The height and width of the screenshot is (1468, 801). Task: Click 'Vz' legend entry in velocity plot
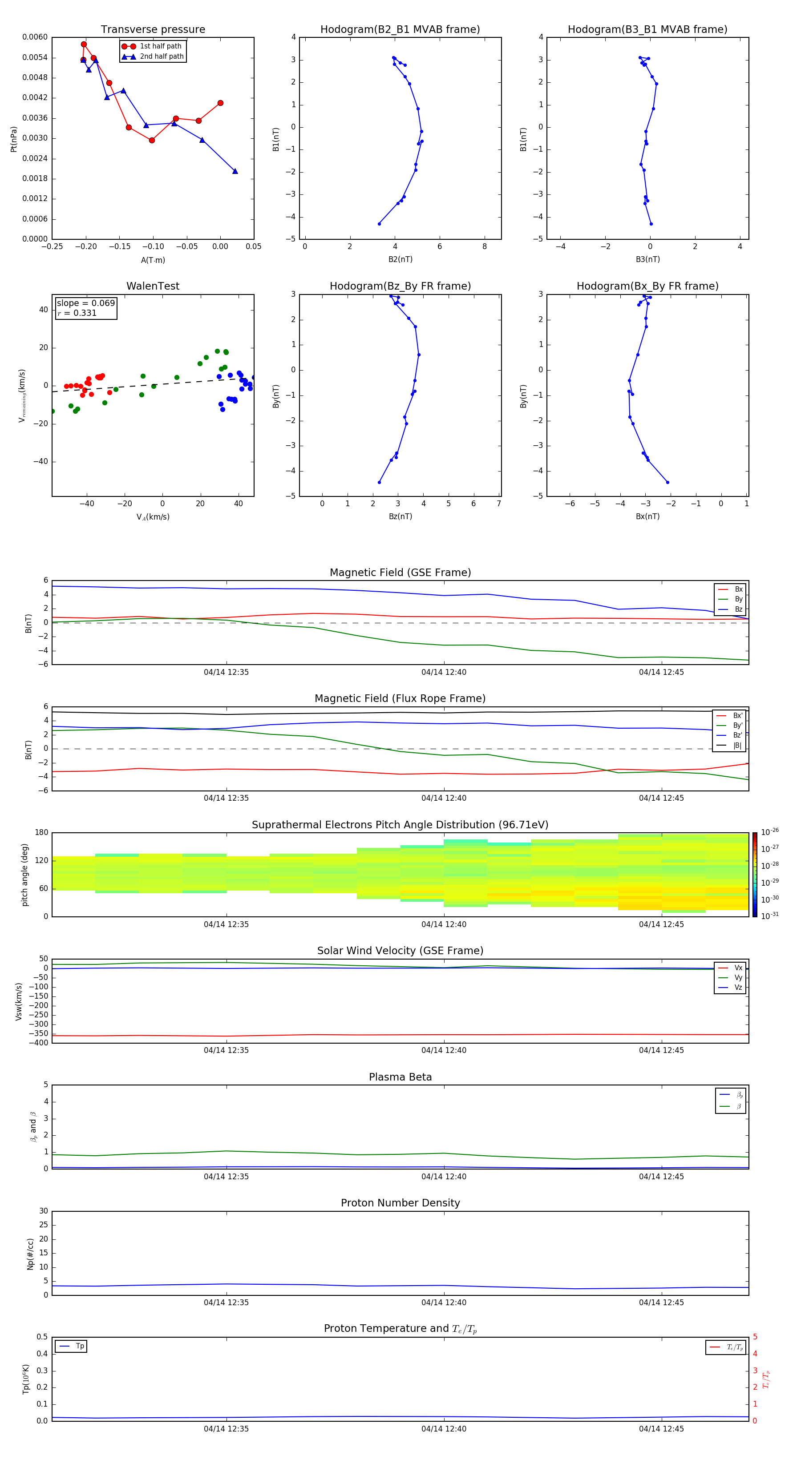730,988
